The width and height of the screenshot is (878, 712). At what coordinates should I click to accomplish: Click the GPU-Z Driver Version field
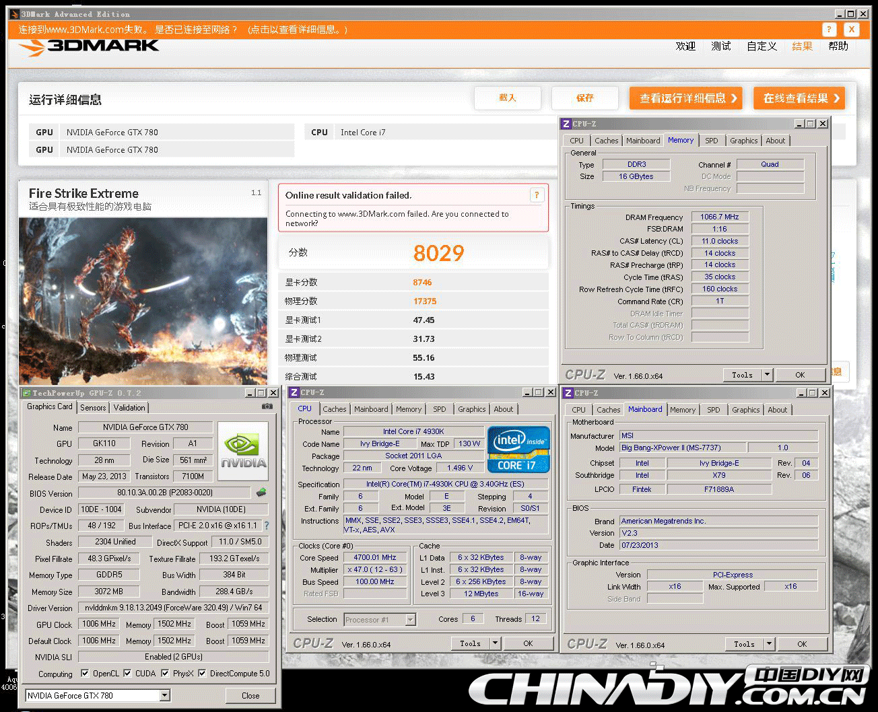coord(173,608)
